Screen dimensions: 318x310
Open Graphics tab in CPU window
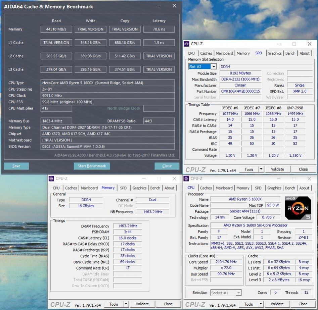click(x=274, y=188)
